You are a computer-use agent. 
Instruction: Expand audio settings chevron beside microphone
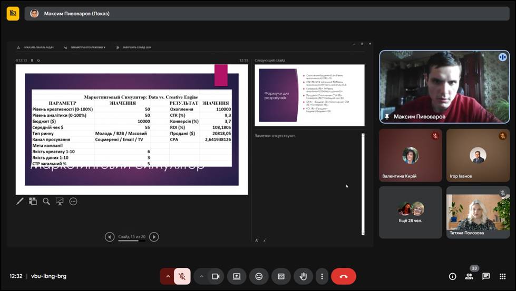168,276
